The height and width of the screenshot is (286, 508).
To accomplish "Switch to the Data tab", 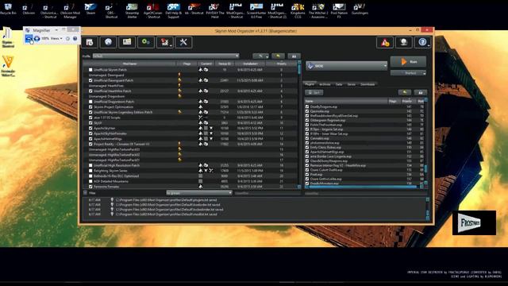I will 339,84.
